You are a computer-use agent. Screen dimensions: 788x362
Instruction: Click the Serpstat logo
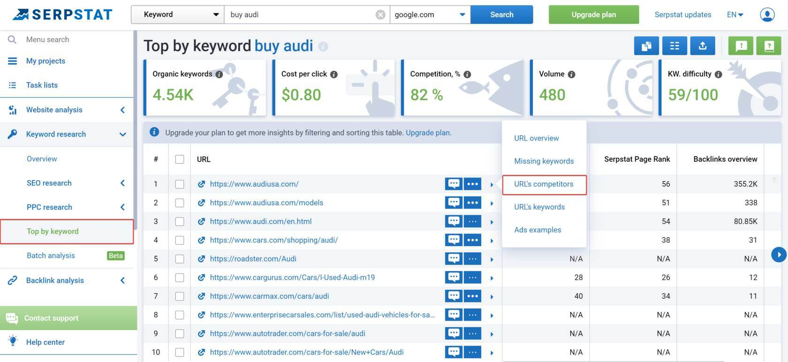tap(62, 15)
